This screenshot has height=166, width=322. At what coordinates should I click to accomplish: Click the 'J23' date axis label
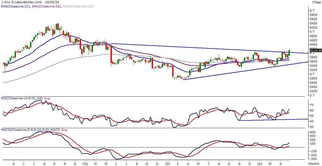[x=168, y=164]
